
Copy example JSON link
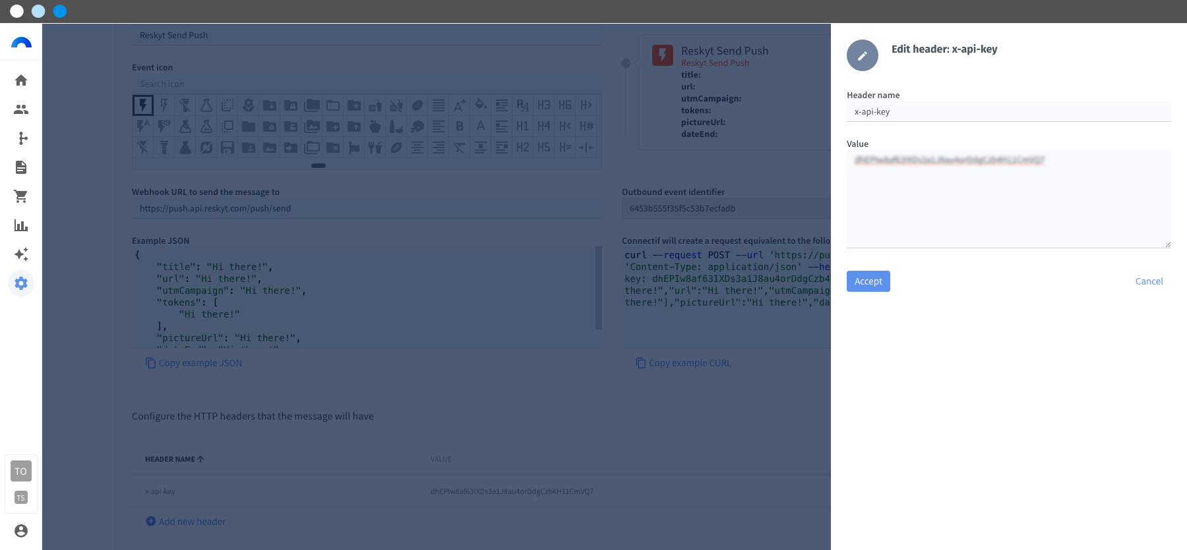194,363
